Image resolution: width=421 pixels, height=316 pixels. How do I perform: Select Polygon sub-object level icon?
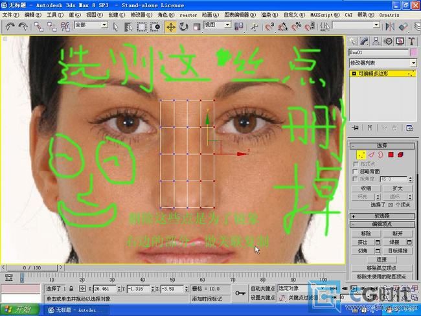(x=391, y=155)
